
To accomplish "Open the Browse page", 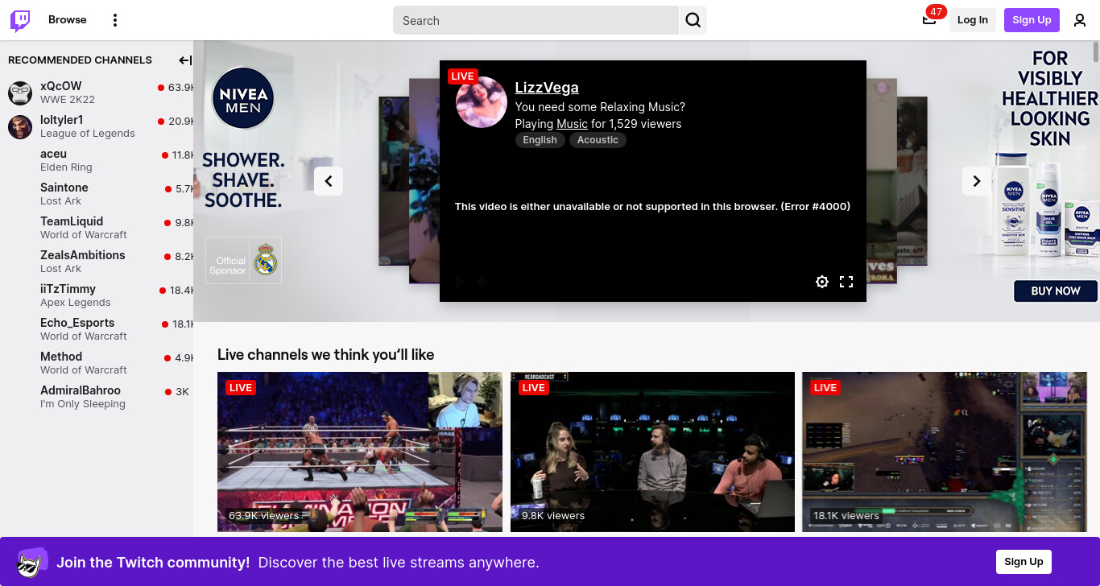I will pyautogui.click(x=68, y=20).
